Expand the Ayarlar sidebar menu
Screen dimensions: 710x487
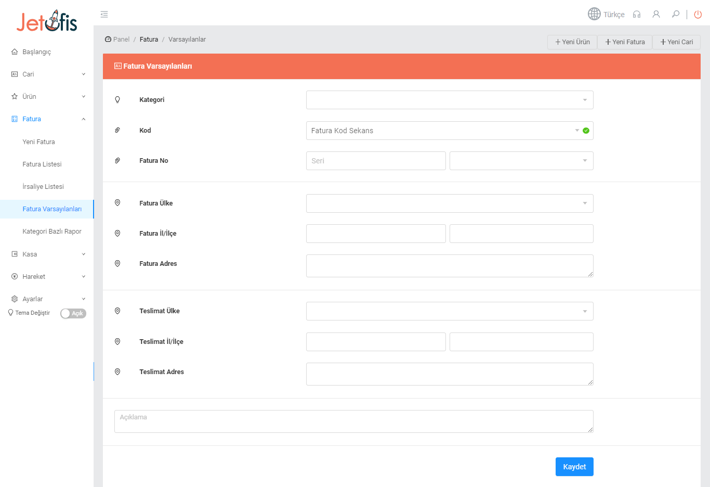coord(84,299)
